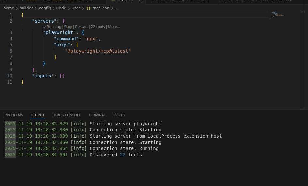Select the OUTPUT panel tab
This screenshot has height=186, width=308.
(38, 115)
